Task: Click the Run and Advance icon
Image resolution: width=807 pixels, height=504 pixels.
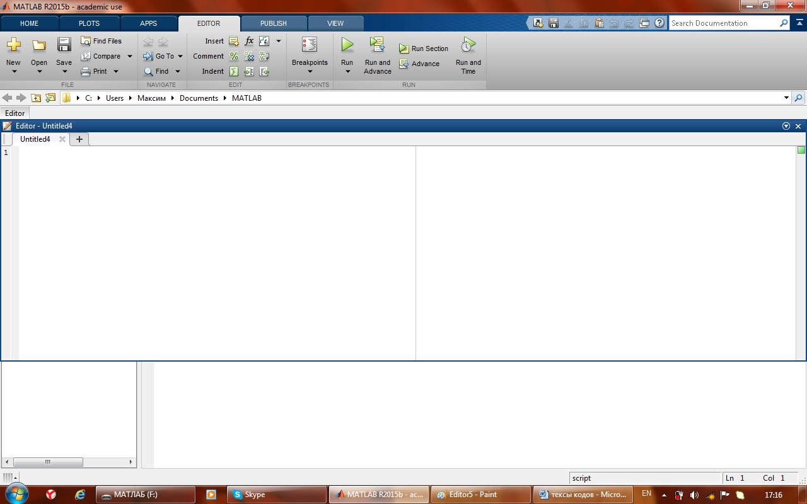Action: coord(378,44)
